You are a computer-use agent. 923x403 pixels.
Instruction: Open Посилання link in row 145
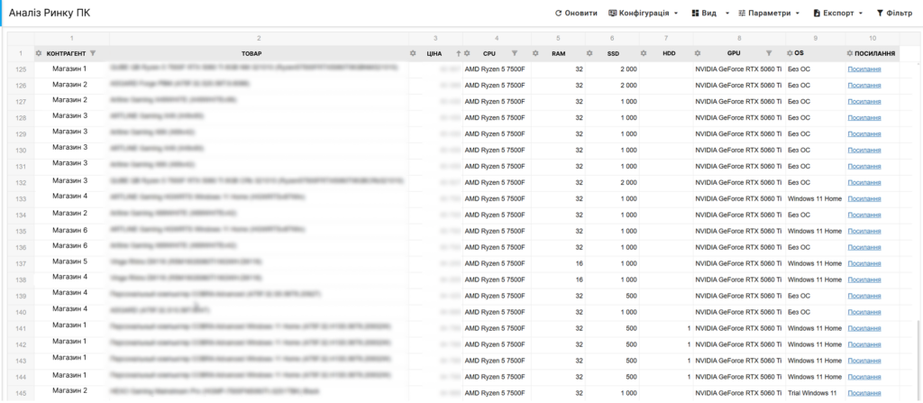coord(864,393)
